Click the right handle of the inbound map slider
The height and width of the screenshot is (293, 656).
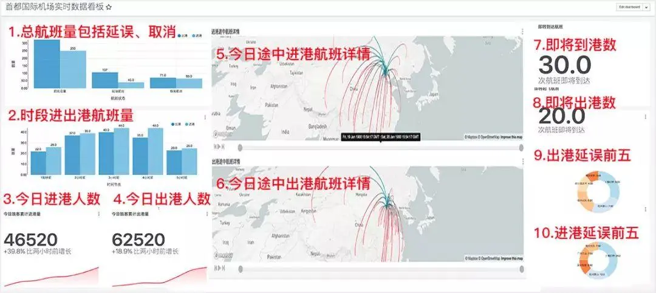click(521, 147)
